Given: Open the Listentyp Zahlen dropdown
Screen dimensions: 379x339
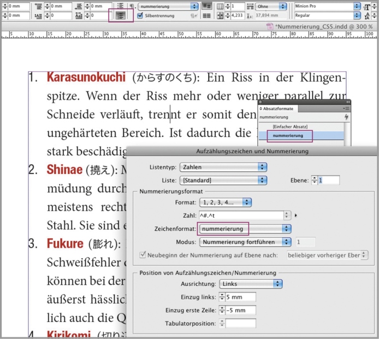Looking at the screenshot, I should [x=223, y=167].
